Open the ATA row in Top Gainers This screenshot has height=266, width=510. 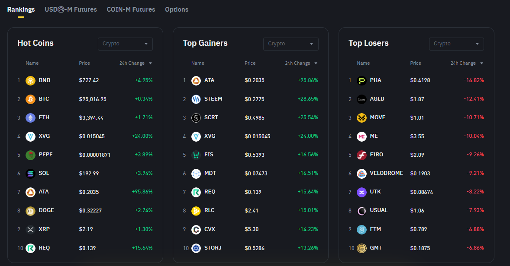pos(209,80)
